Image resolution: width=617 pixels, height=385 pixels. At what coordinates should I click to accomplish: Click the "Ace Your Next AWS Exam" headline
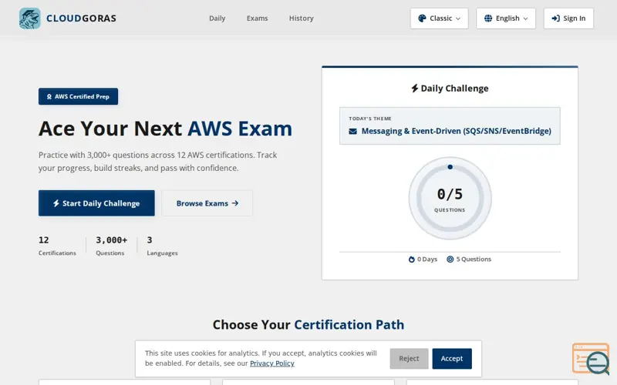tap(165, 129)
